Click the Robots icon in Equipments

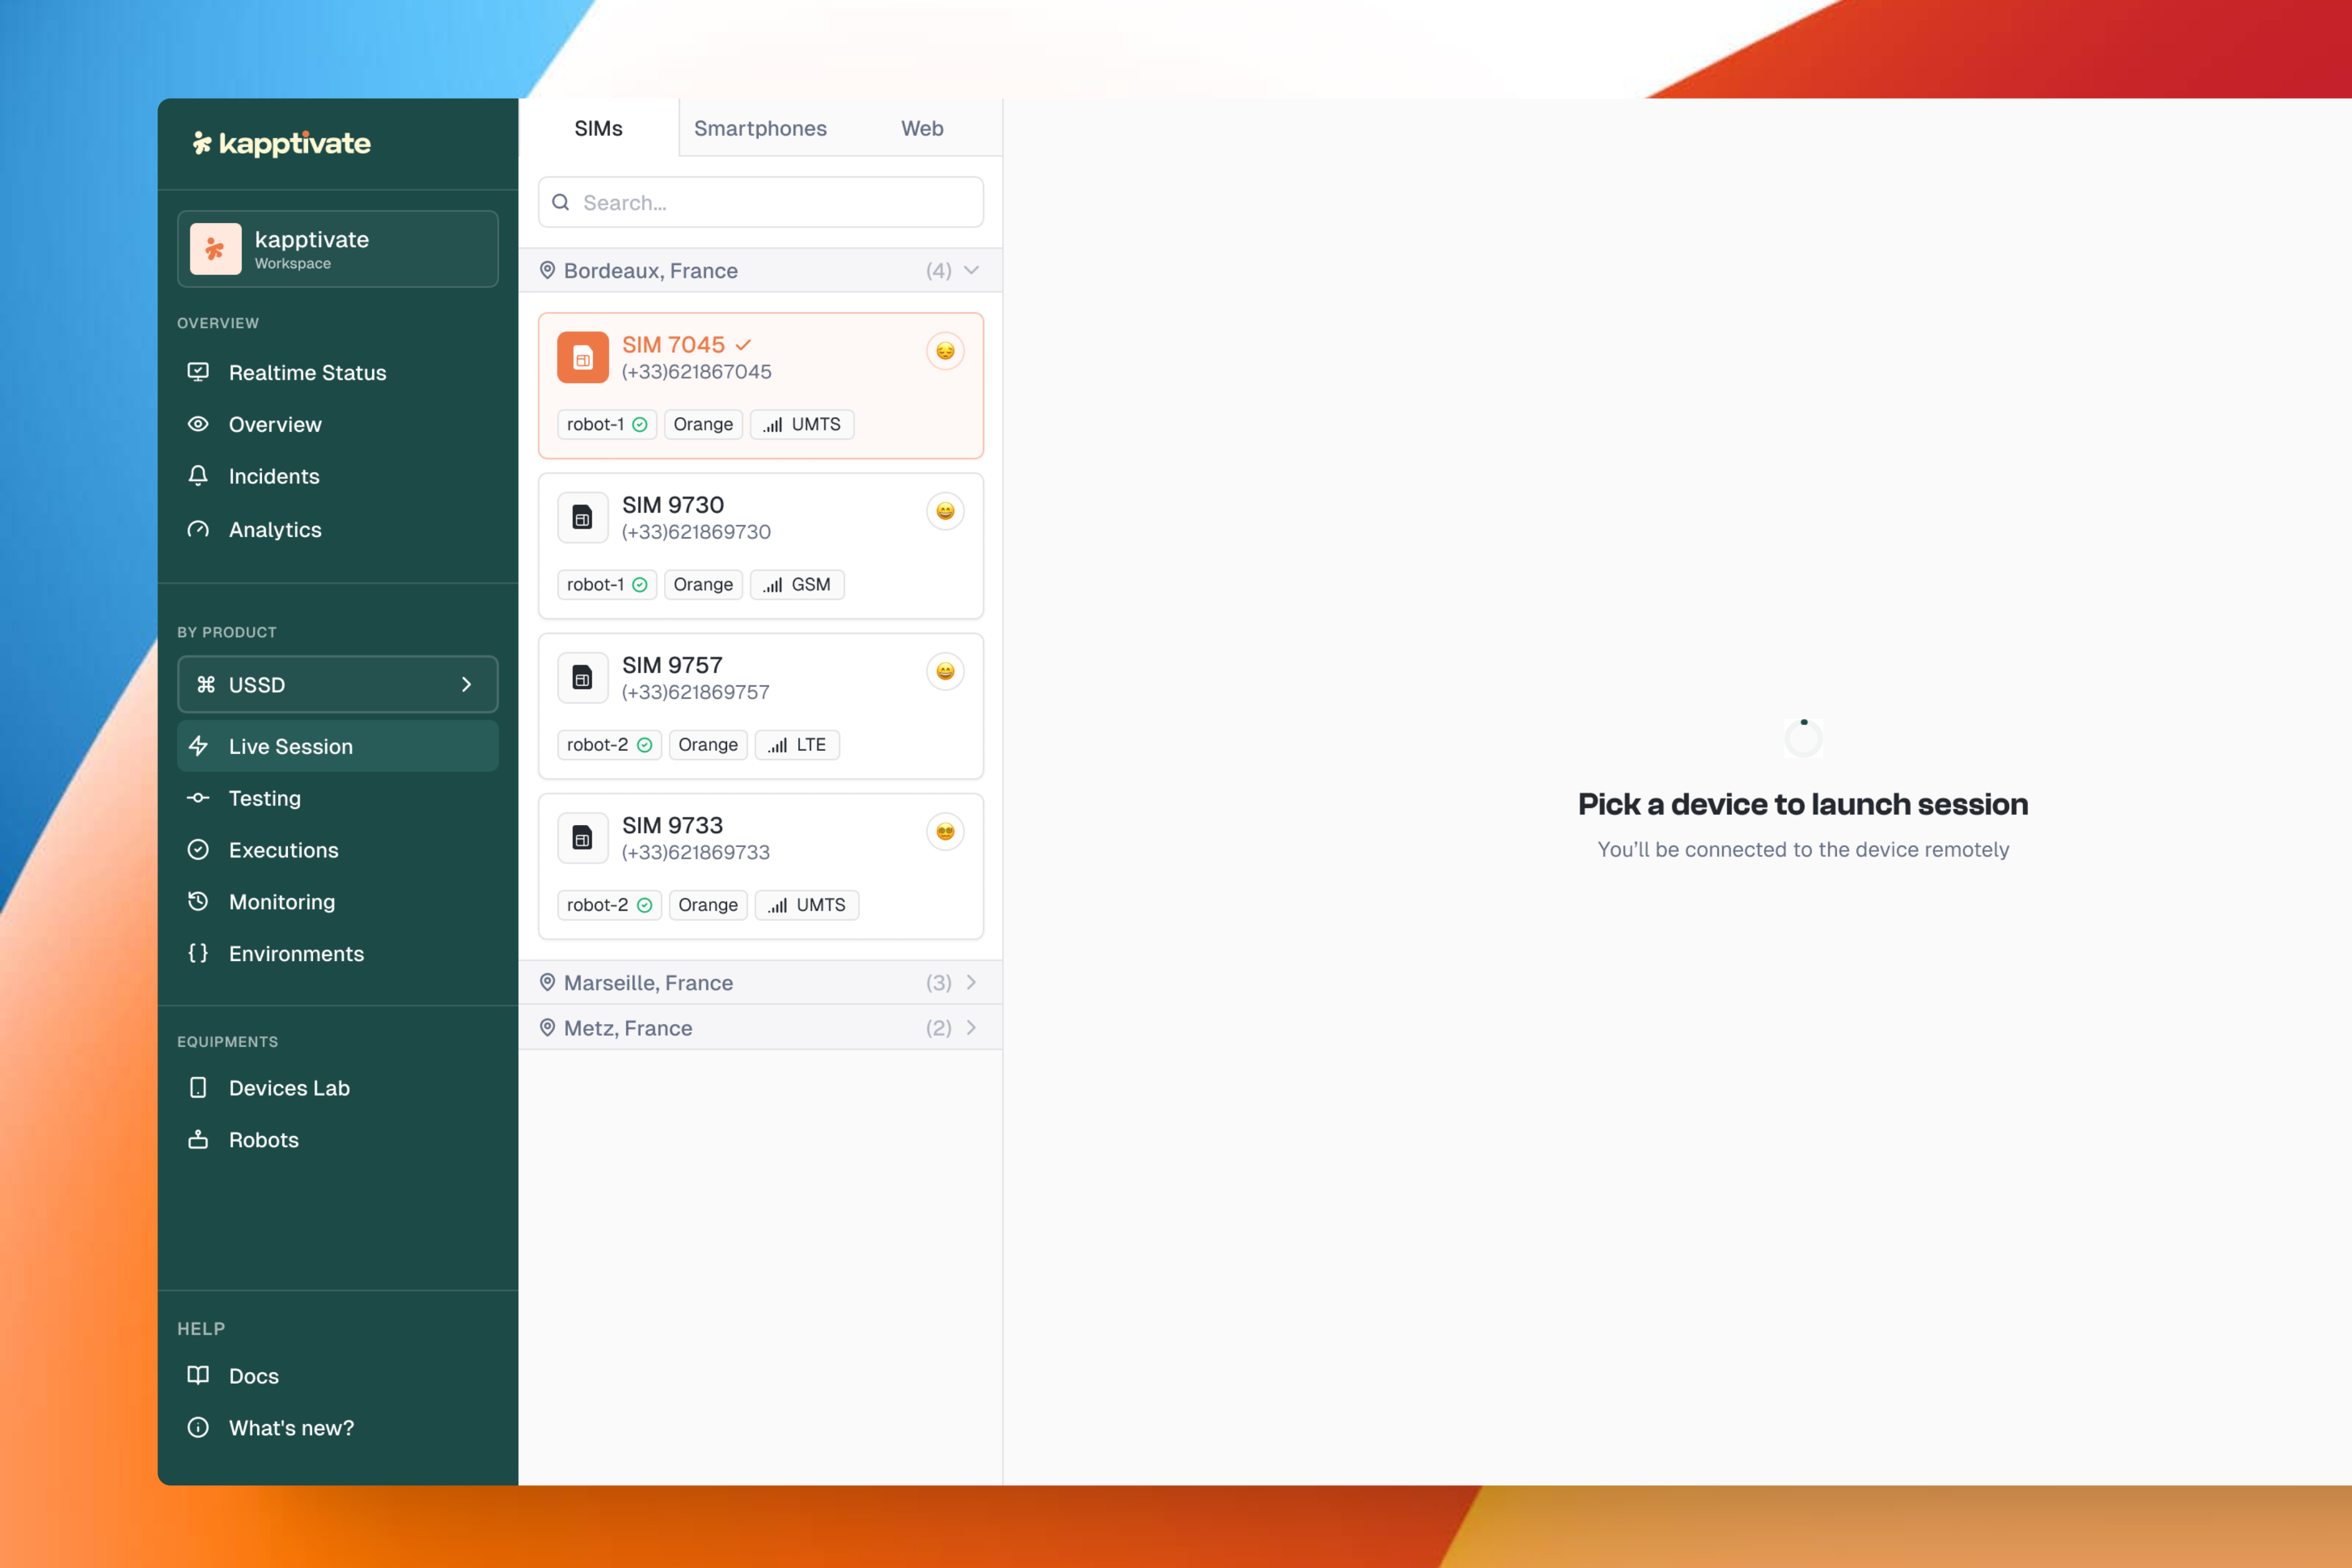pos(198,1139)
